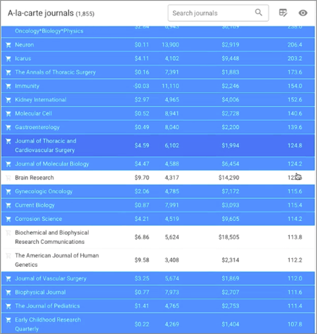Click the 'A-la-carte journals' heading
The image size is (317, 334).
pyautogui.click(x=40, y=13)
